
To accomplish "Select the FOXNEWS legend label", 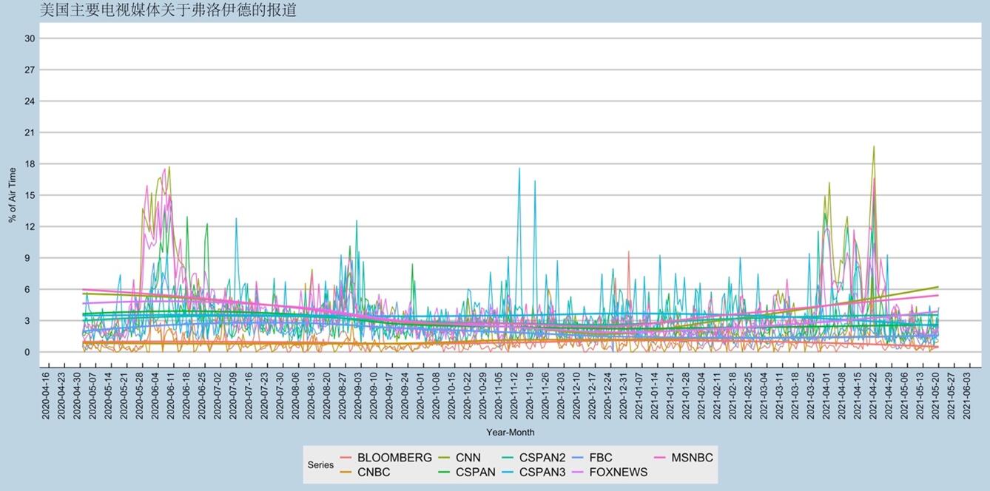I will point(617,472).
